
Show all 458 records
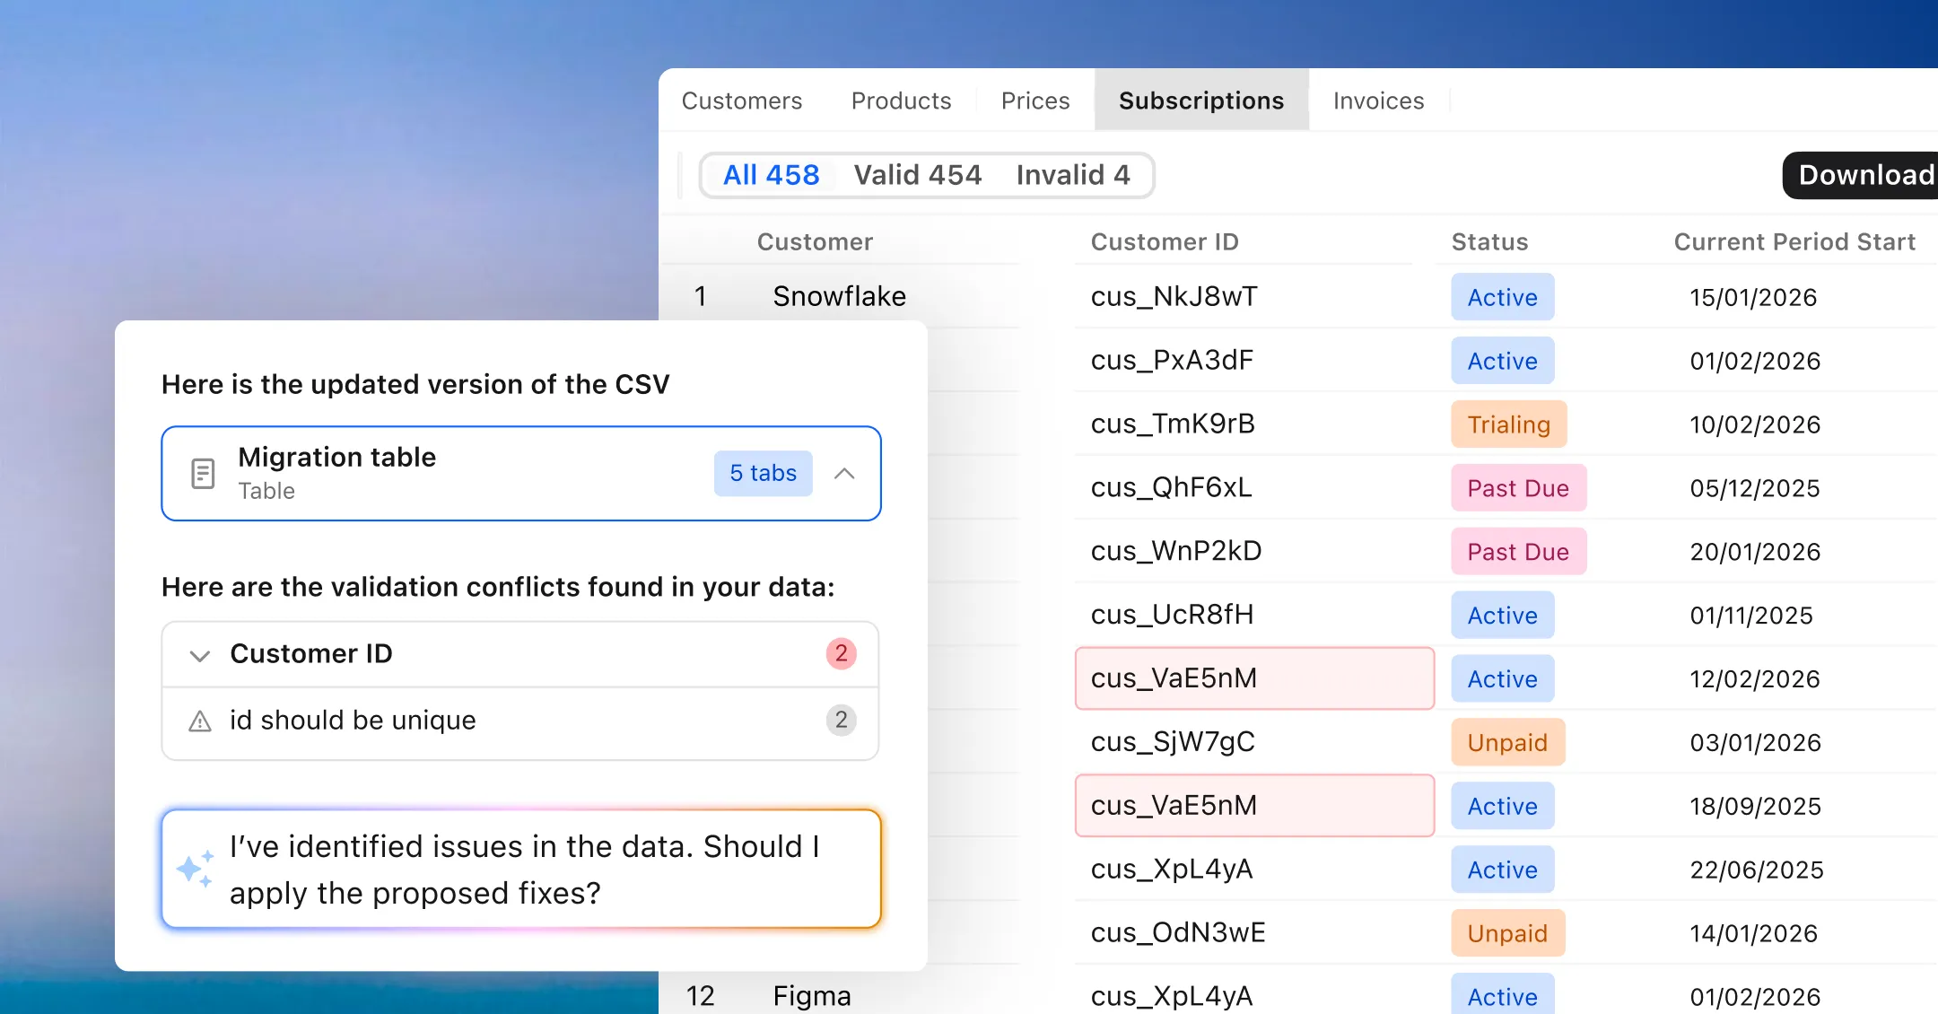coord(771,175)
